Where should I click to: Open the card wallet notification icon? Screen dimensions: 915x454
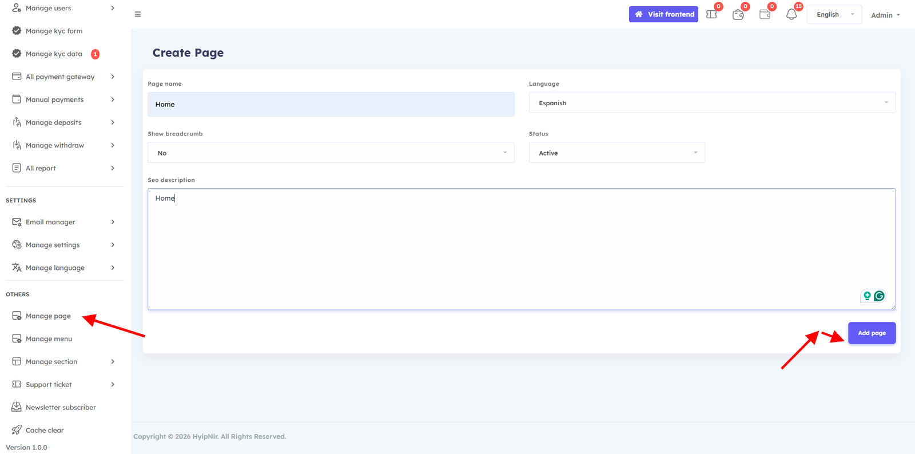tap(765, 14)
